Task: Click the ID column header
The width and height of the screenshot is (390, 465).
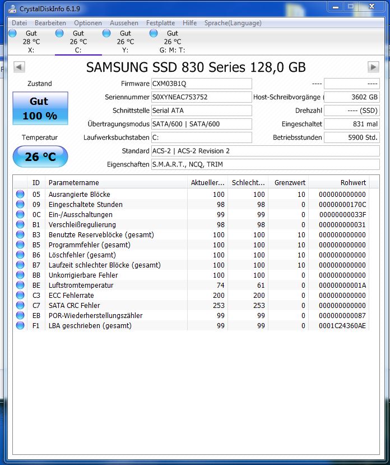Action: pos(36,183)
